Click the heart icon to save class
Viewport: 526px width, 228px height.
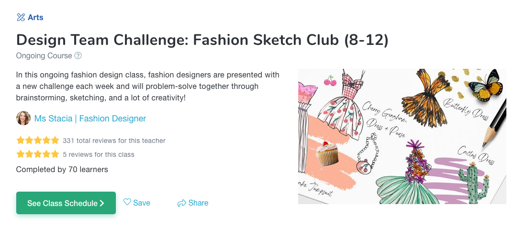pos(127,202)
